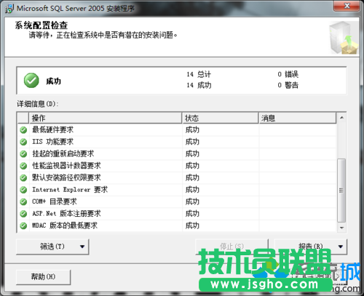Click the 0 错误 summary text
The height and width of the screenshot is (296, 364).
click(288, 74)
